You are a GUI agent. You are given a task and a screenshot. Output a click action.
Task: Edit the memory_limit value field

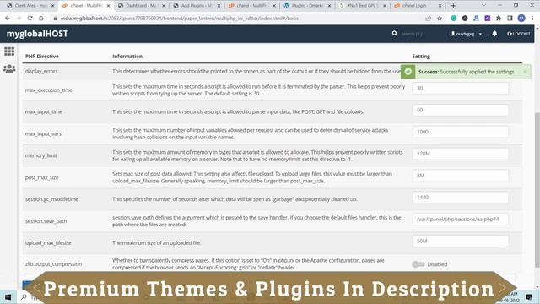(461, 154)
